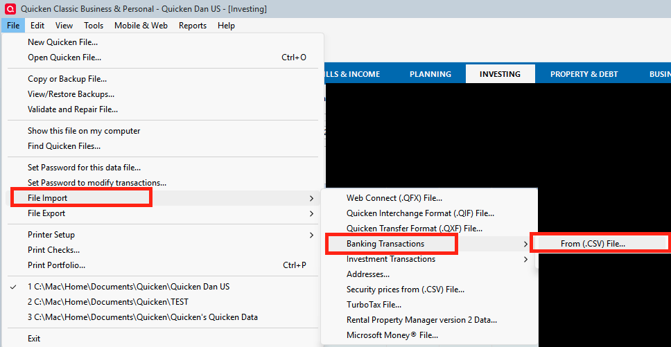
Task: Select Addresses... import option
Action: coord(429,274)
